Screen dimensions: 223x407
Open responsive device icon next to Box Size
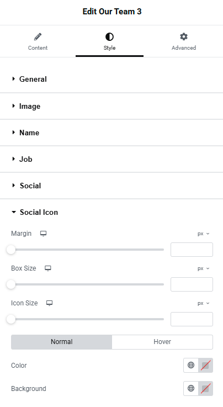tap(47, 268)
